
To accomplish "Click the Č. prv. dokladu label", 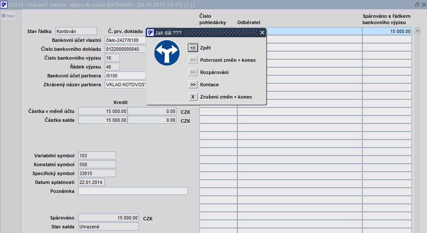I will [125, 31].
